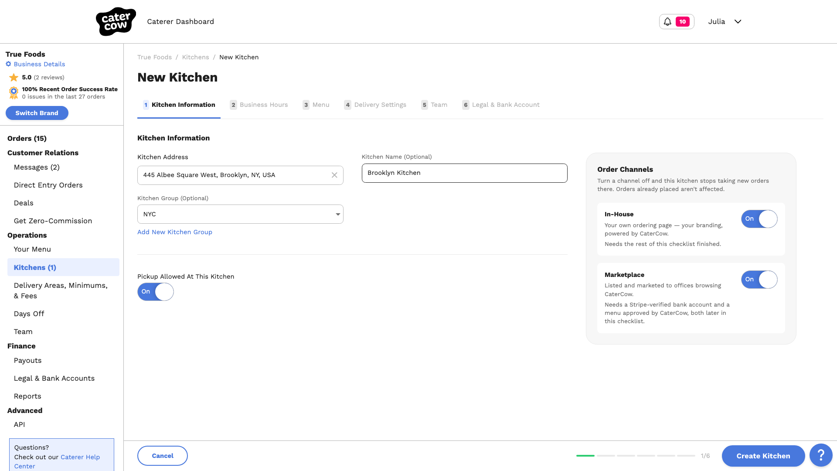The width and height of the screenshot is (837, 471).
Task: Open Days Off in sidebar
Action: click(x=29, y=314)
